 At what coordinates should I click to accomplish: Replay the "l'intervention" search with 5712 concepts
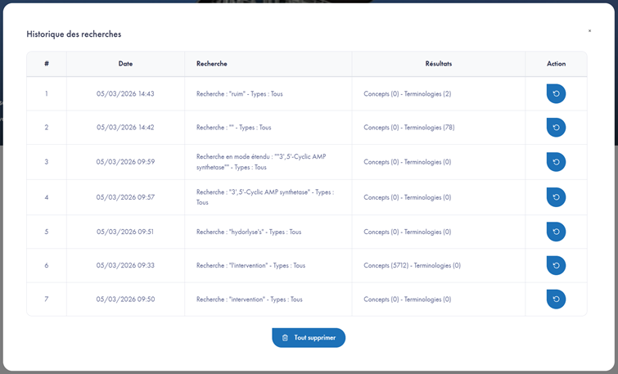tap(556, 265)
